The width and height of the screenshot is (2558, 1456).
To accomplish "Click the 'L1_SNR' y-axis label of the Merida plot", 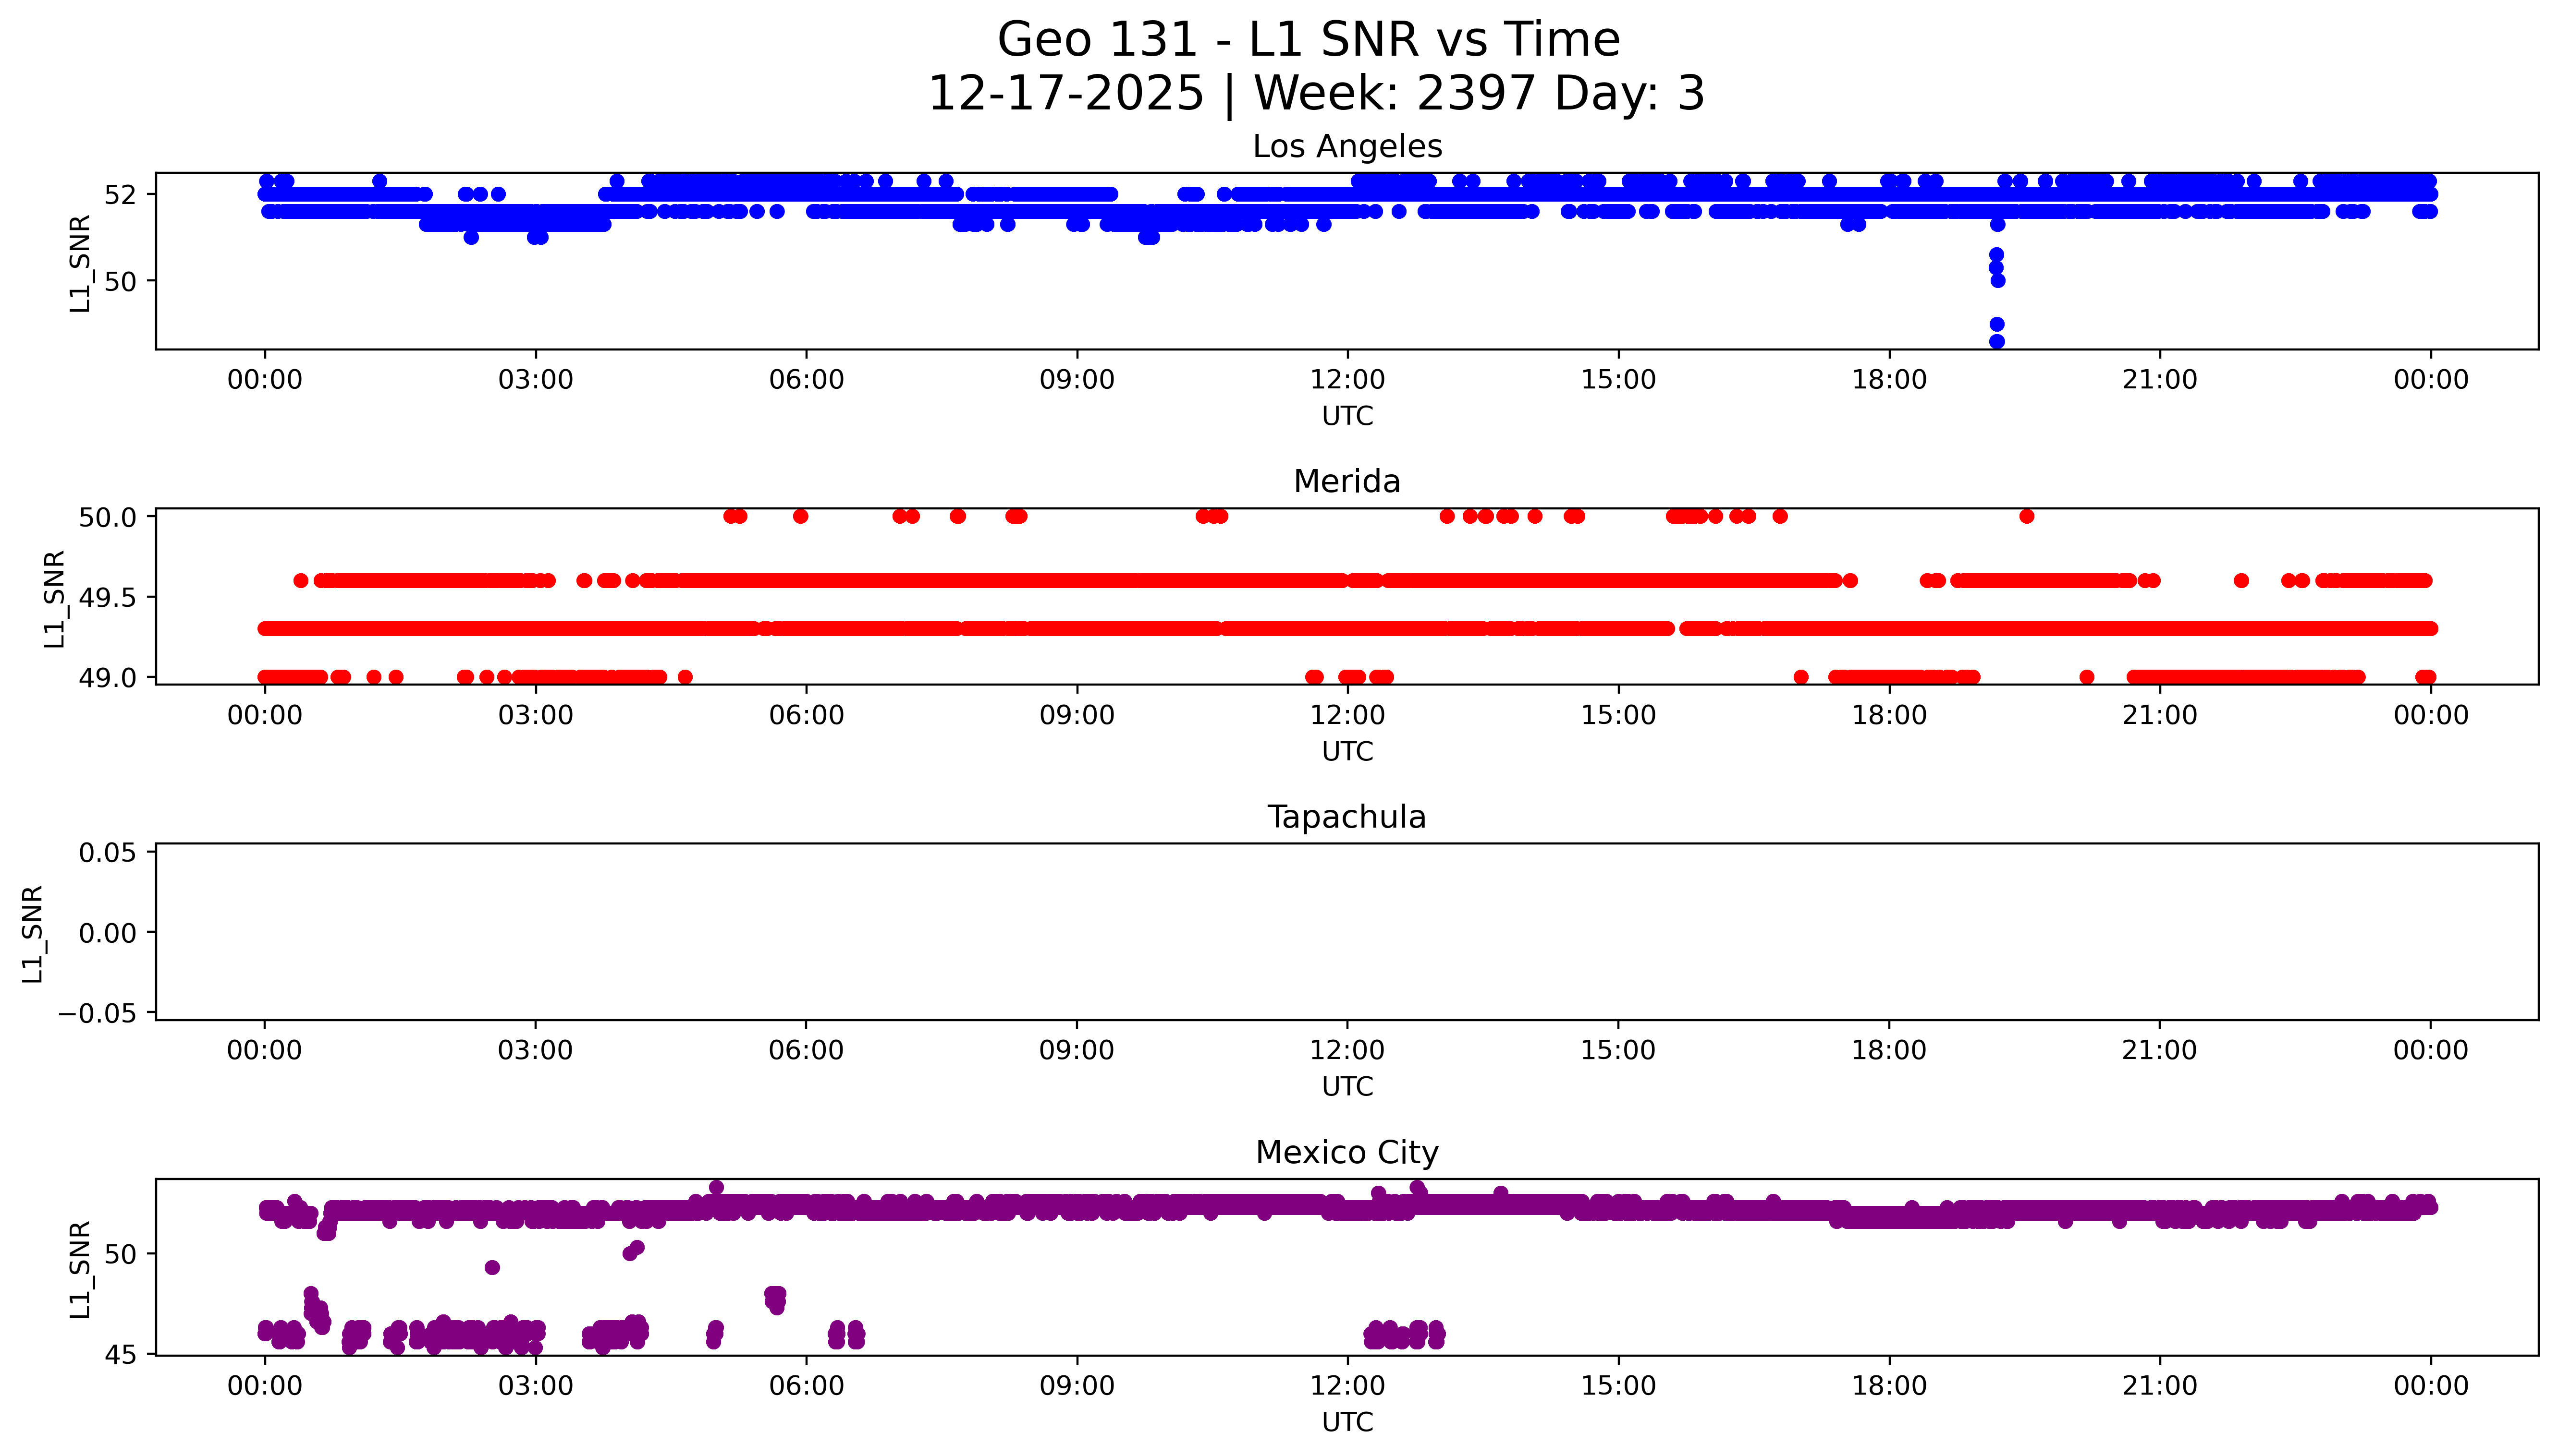I will coord(54,598).
